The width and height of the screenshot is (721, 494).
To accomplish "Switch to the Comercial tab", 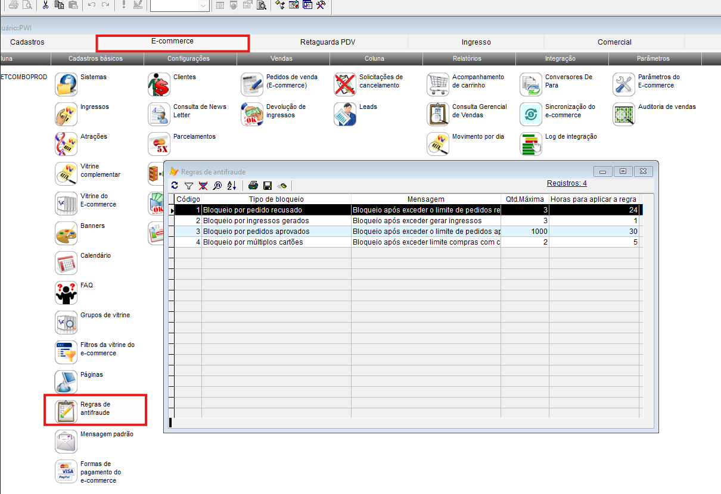I will 614,42.
